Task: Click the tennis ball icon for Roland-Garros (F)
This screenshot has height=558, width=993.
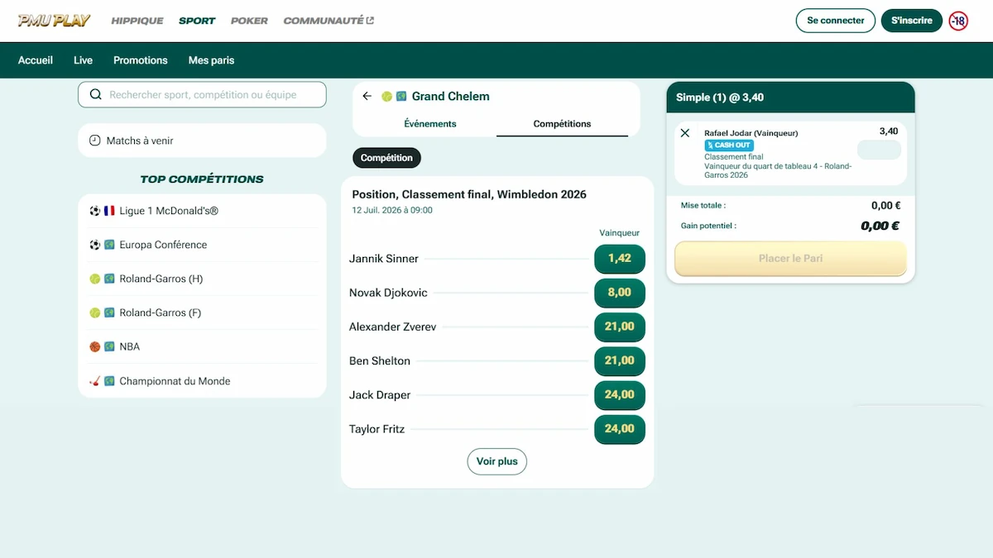Action: coord(94,312)
